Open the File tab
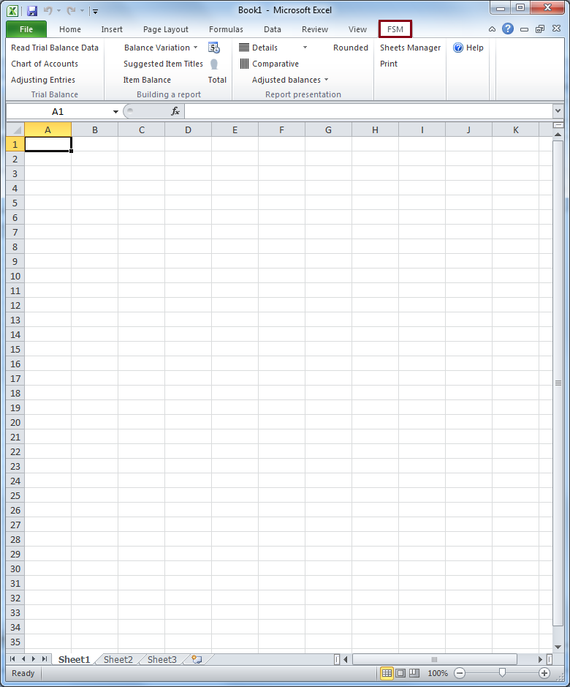The height and width of the screenshot is (687, 570). [26, 29]
